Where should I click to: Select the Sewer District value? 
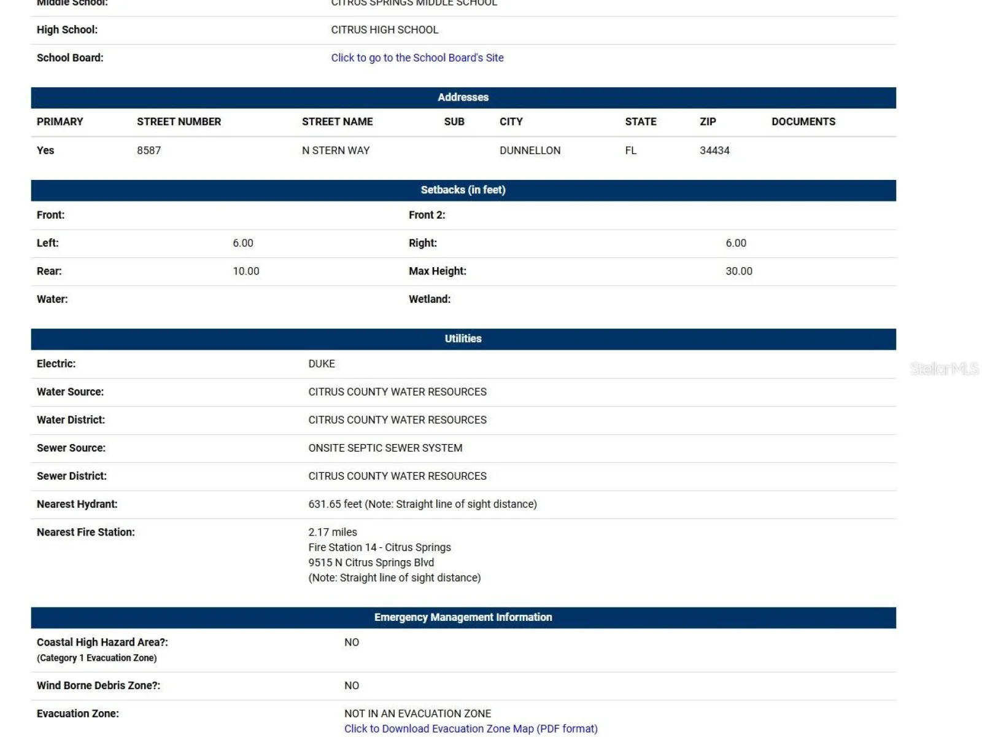click(x=397, y=477)
